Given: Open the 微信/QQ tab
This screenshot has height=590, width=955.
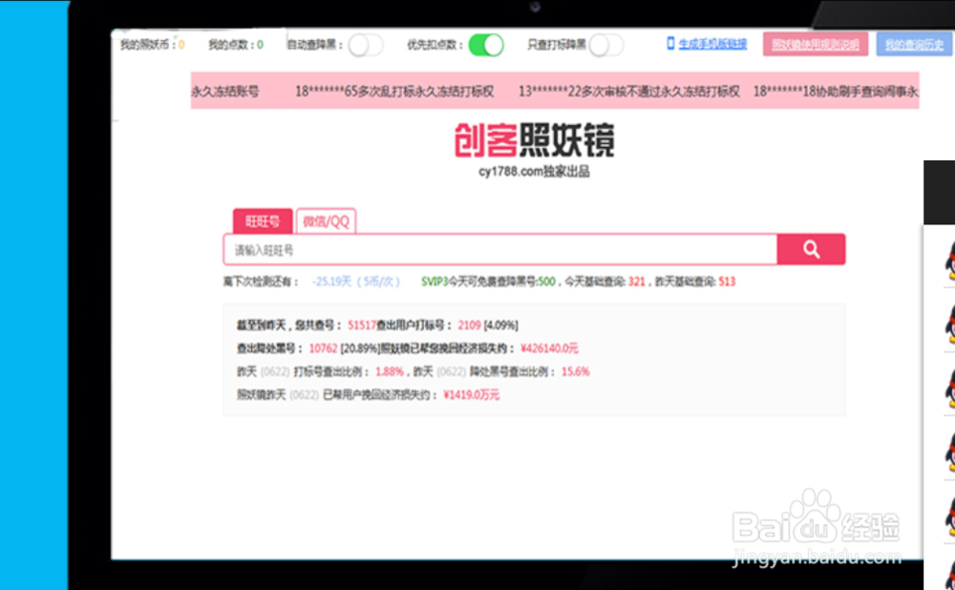Looking at the screenshot, I should 325,221.
